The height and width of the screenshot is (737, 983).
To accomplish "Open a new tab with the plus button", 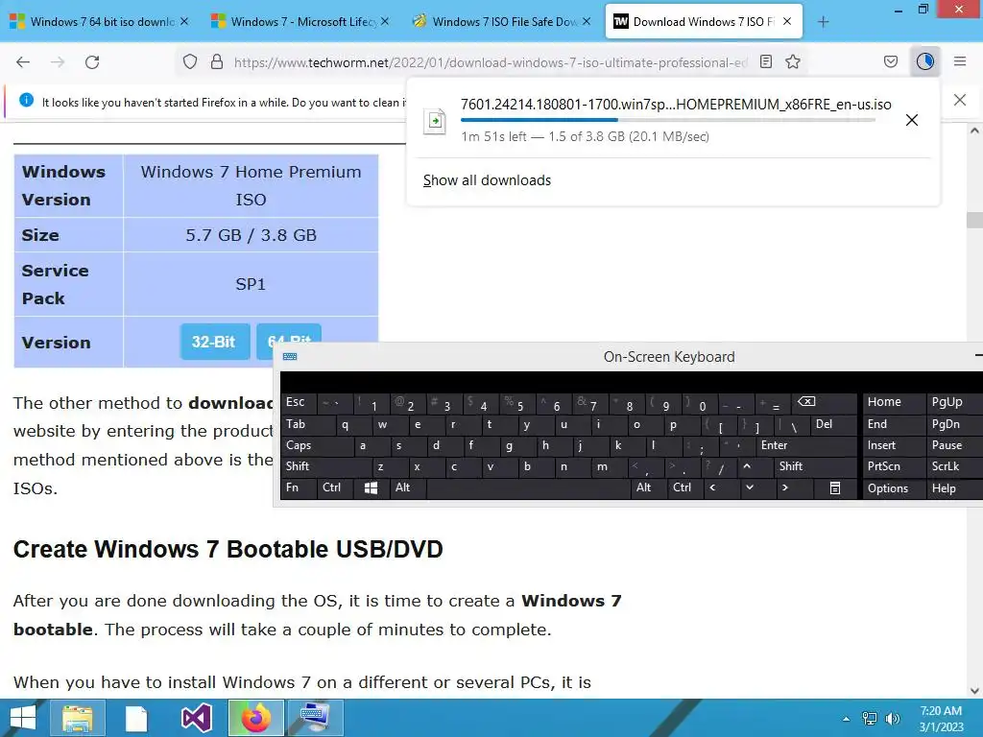I will pyautogui.click(x=823, y=22).
